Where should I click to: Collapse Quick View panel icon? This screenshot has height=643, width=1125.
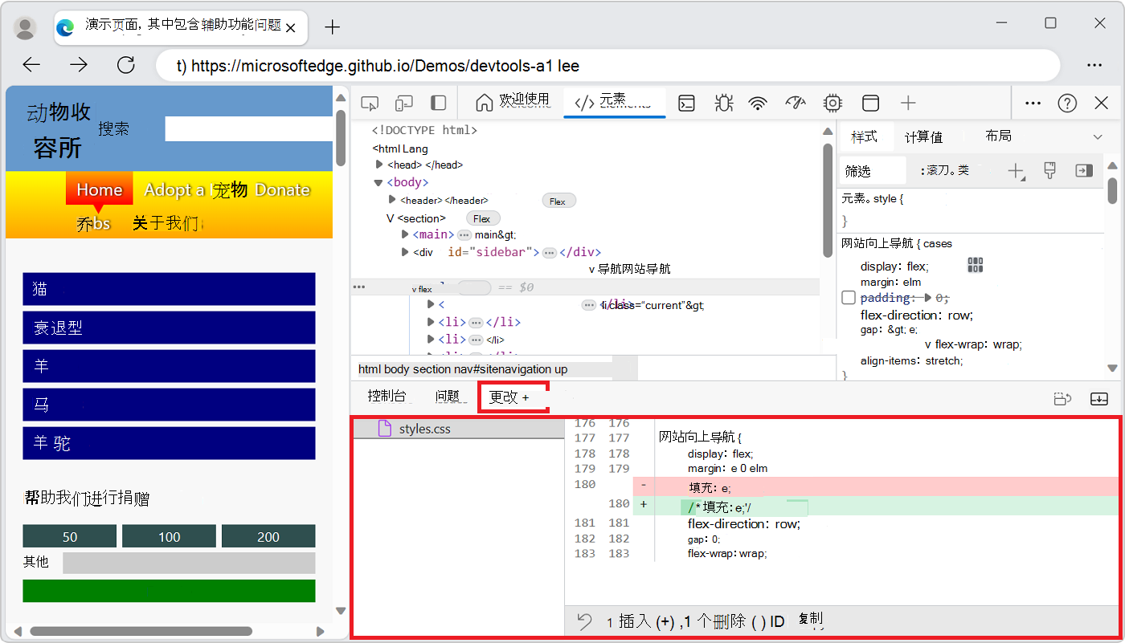coord(1099,398)
